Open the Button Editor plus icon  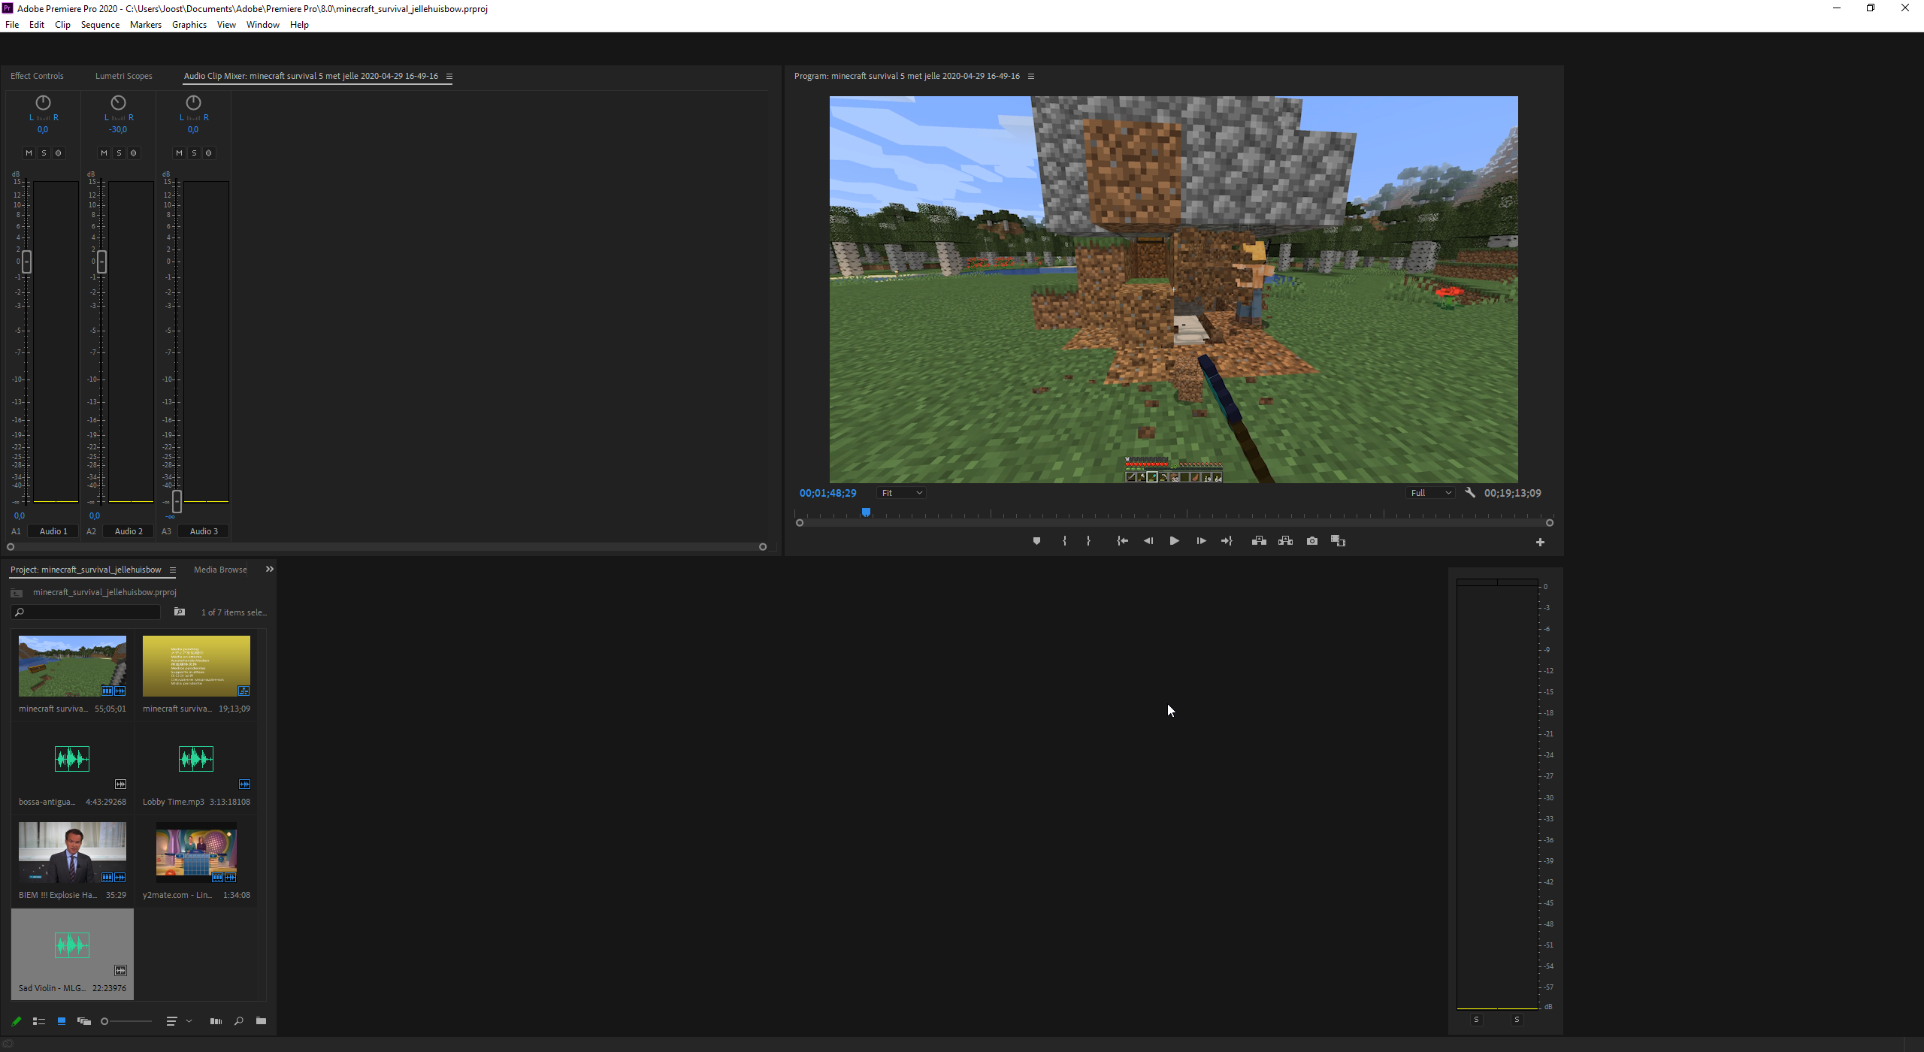click(1540, 543)
